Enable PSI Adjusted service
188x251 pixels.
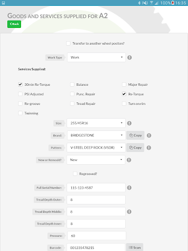click(x=20, y=94)
